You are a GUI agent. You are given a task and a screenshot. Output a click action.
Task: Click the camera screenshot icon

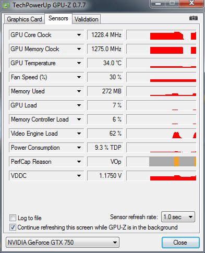click(x=194, y=18)
